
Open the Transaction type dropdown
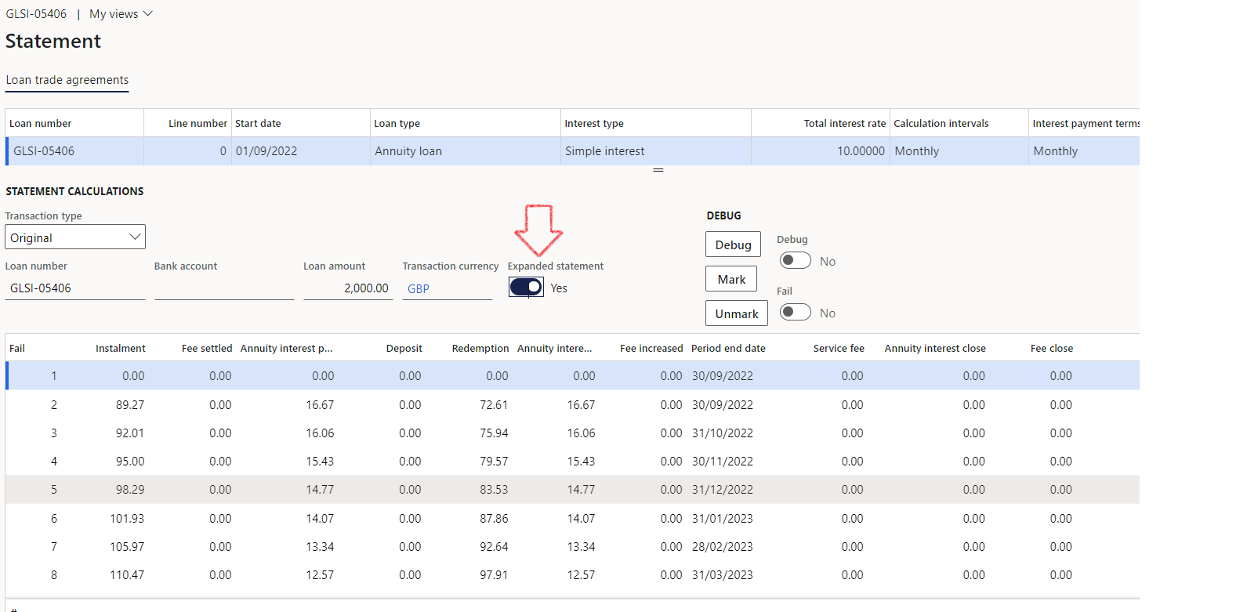pos(75,237)
